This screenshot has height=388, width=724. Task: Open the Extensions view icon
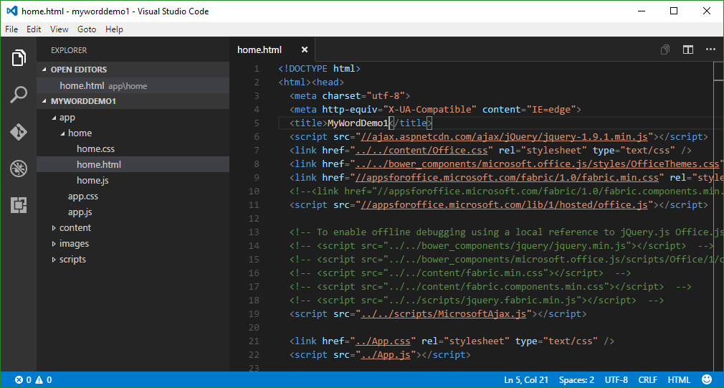click(x=19, y=206)
